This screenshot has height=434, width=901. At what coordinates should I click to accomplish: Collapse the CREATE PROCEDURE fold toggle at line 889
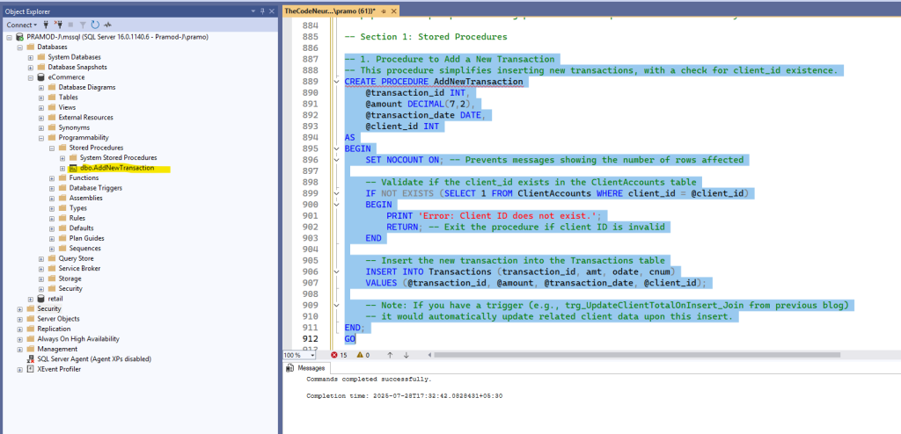[337, 82]
